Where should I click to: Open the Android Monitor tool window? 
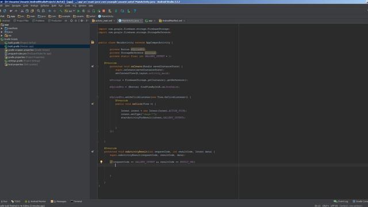[x=35, y=201]
